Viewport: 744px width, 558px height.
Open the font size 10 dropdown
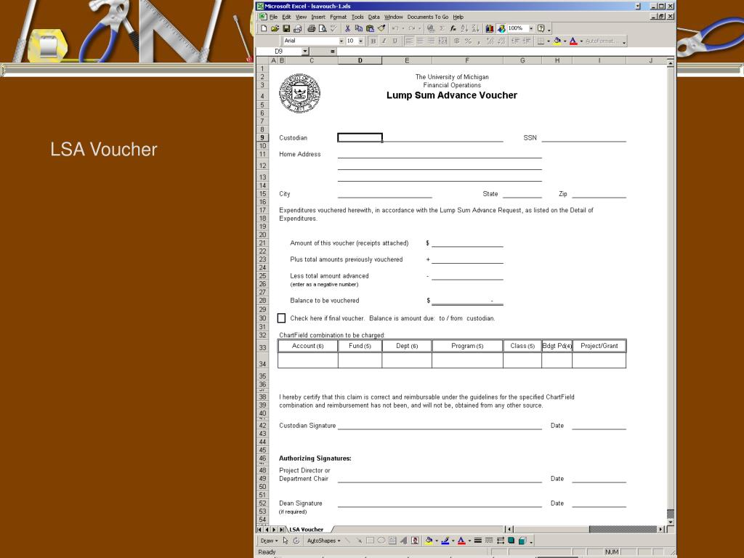point(360,41)
